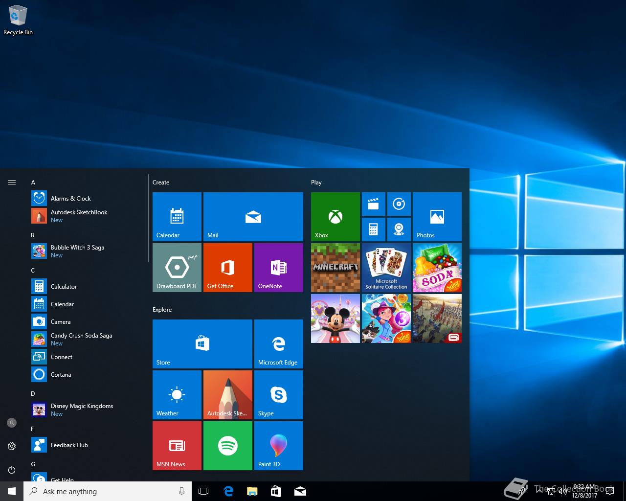The width and height of the screenshot is (626, 501).
Task: Open the Calendar tile
Action: 177,217
